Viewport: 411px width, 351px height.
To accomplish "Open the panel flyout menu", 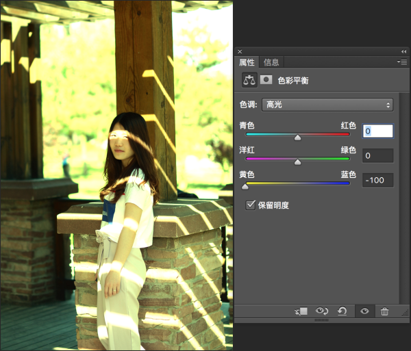I will [402, 62].
